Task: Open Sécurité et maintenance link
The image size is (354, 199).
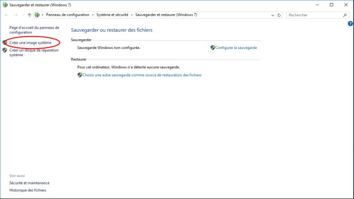Action: pos(29,183)
